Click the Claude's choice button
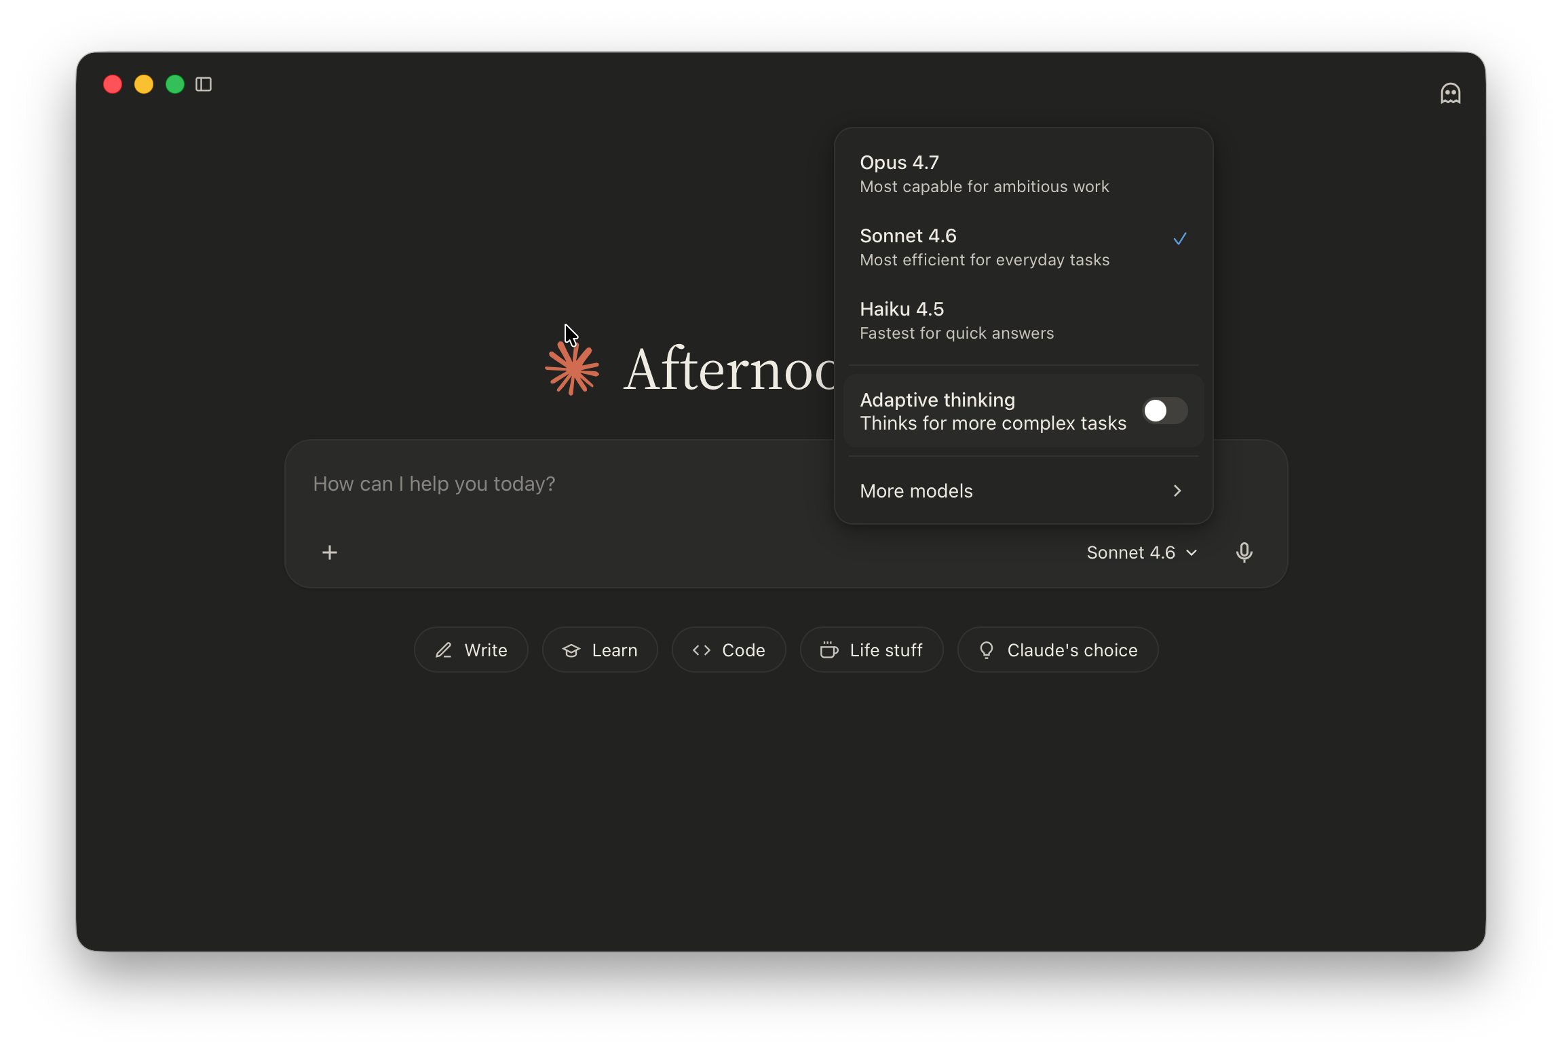This screenshot has width=1562, height=1052. point(1057,650)
